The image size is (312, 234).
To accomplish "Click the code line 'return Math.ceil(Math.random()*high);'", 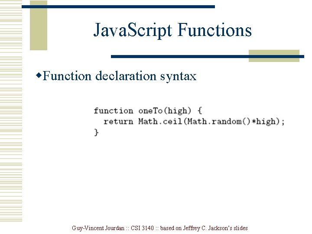I will point(194,121).
